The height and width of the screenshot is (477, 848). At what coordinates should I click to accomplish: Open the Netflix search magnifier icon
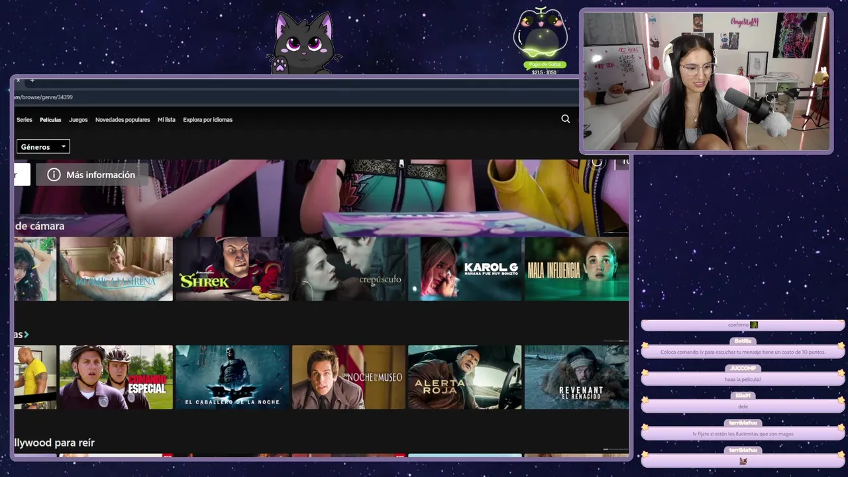(565, 119)
